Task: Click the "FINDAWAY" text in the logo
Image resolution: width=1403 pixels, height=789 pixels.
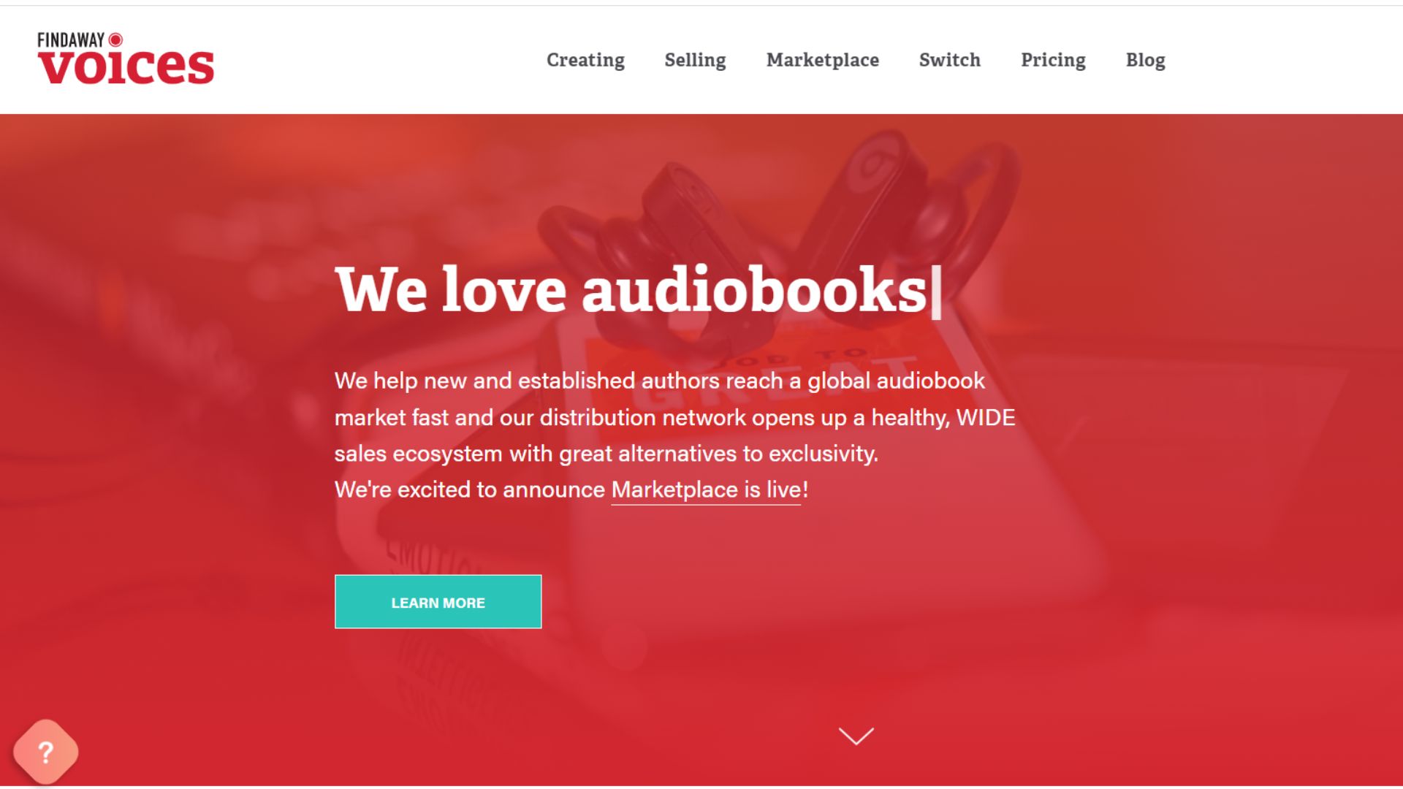Action: pos(71,40)
